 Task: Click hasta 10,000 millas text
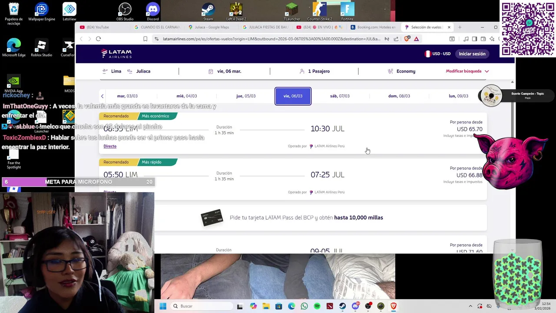(358, 217)
